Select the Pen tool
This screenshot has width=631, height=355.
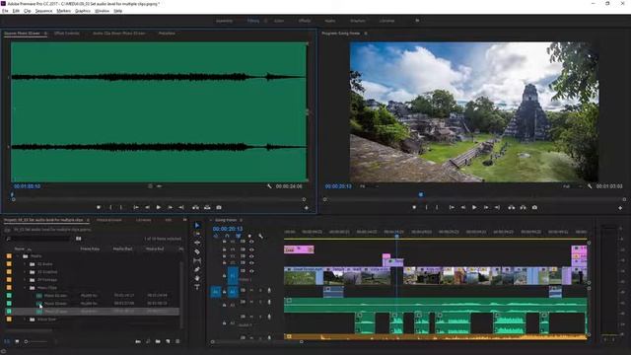(197, 269)
